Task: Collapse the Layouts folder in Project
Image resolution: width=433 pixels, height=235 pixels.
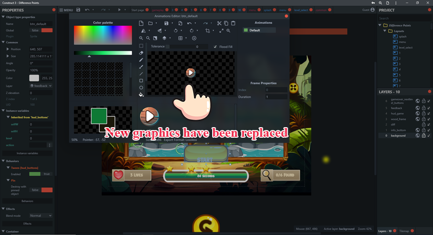Action: tap(384, 31)
